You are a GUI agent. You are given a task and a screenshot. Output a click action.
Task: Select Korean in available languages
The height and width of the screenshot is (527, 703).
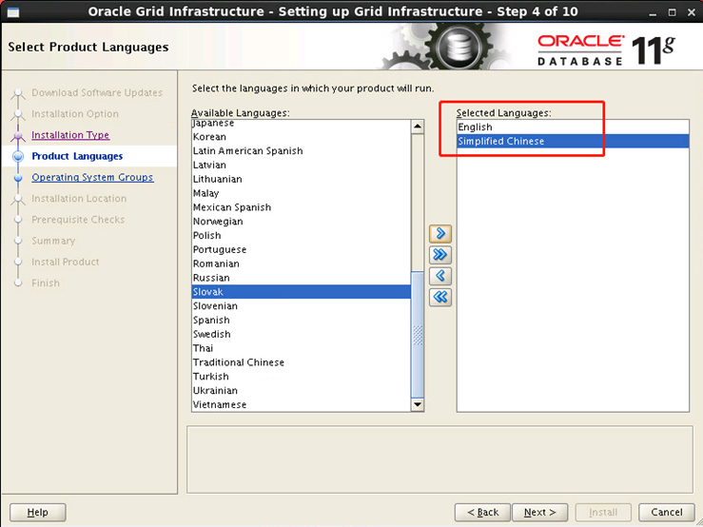click(x=301, y=137)
